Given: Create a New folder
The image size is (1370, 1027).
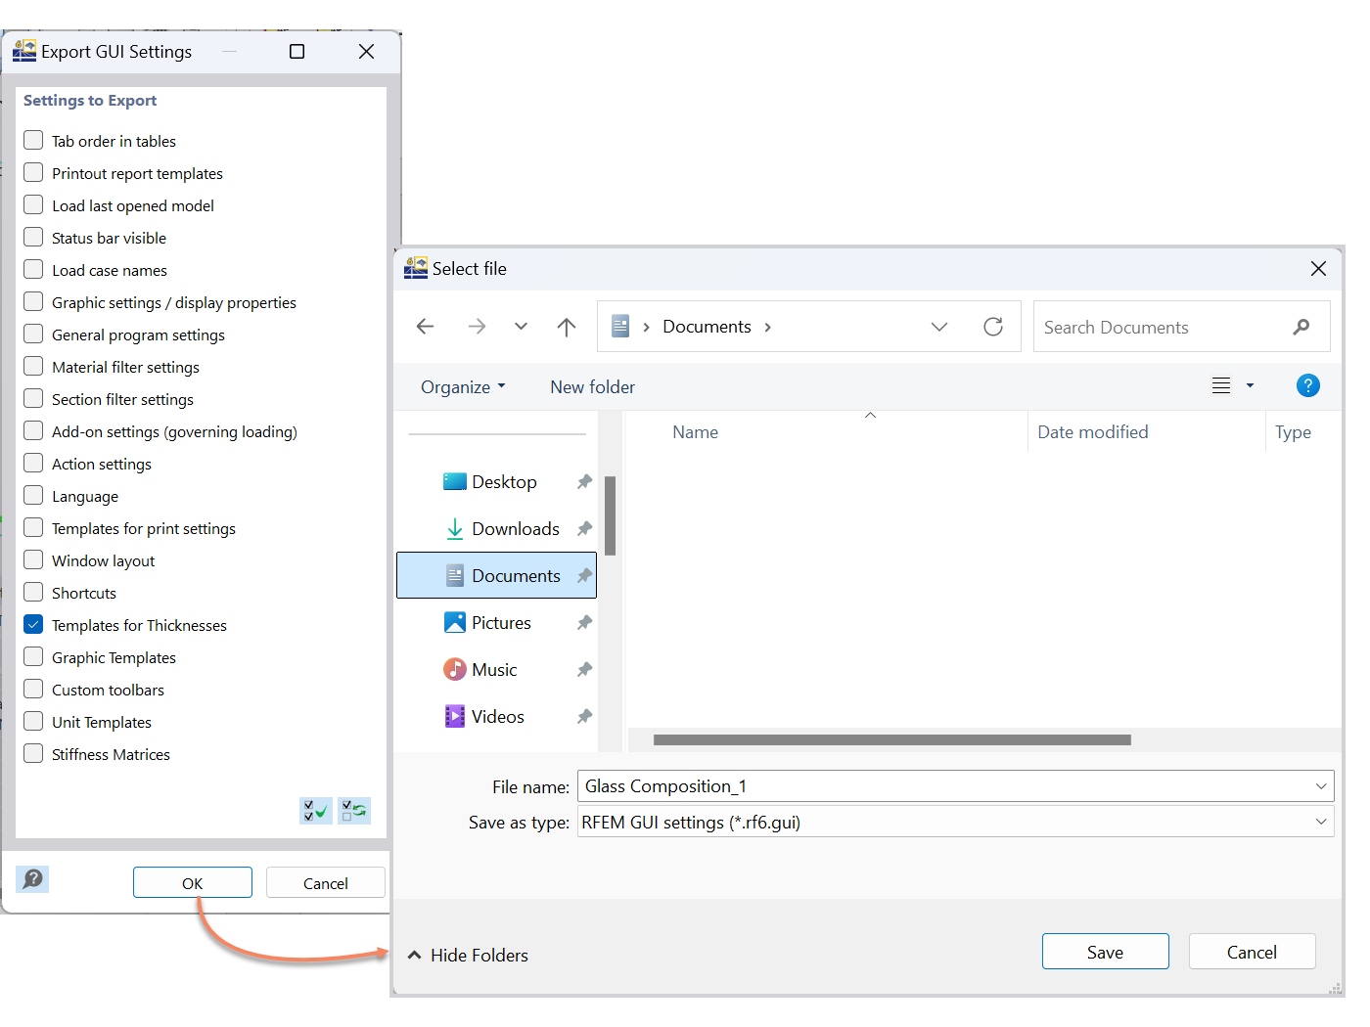Looking at the screenshot, I should [592, 386].
